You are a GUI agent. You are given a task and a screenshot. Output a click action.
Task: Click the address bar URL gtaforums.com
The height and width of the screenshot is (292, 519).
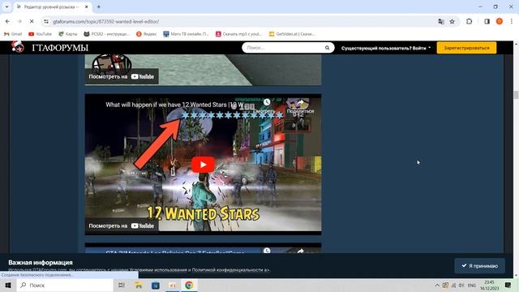[x=106, y=22]
